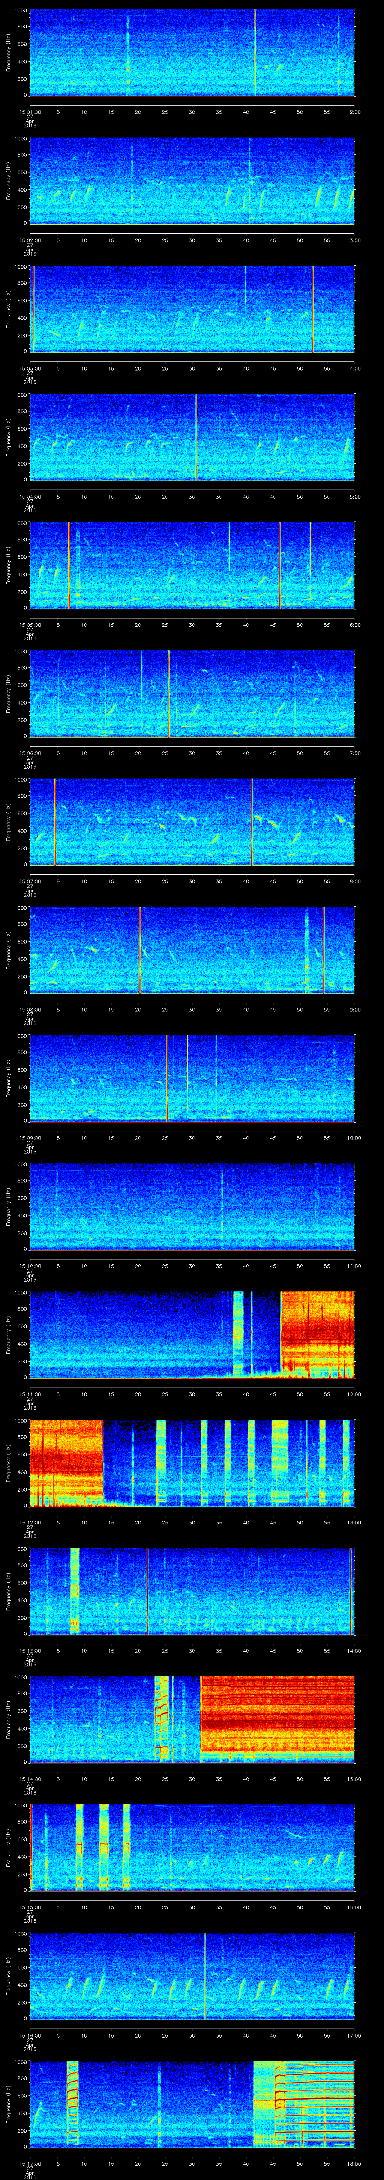Click the 15:08:00 start time label
This screenshot has width=384, height=2180.
(x=30, y=1010)
